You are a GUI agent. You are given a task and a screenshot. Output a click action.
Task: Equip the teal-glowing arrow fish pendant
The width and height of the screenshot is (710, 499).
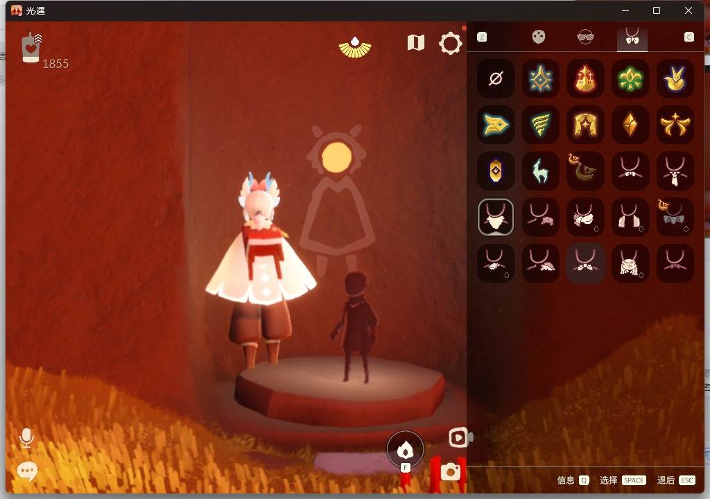pyautogui.click(x=496, y=125)
